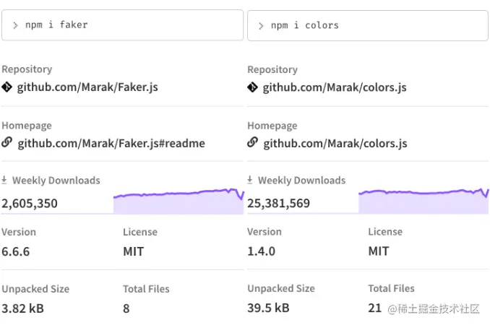Click download icon next to faker Weekly Downloads
The width and height of the screenshot is (490, 325).
(x=4, y=180)
